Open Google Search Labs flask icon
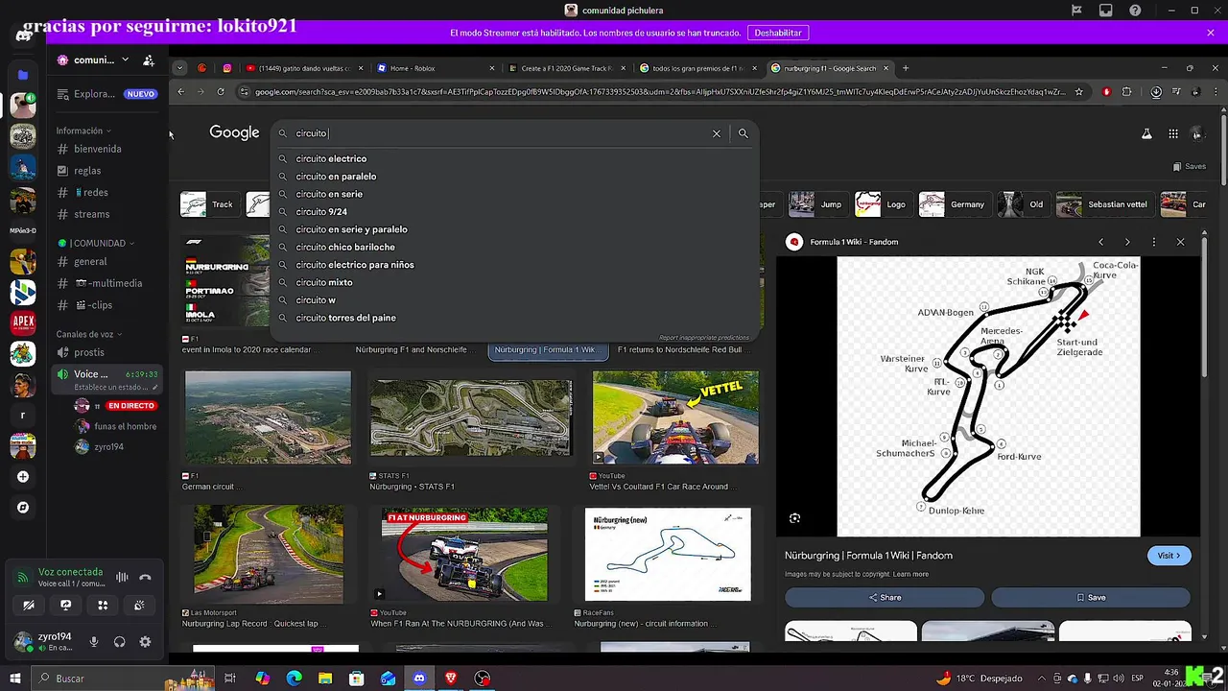 click(1146, 133)
